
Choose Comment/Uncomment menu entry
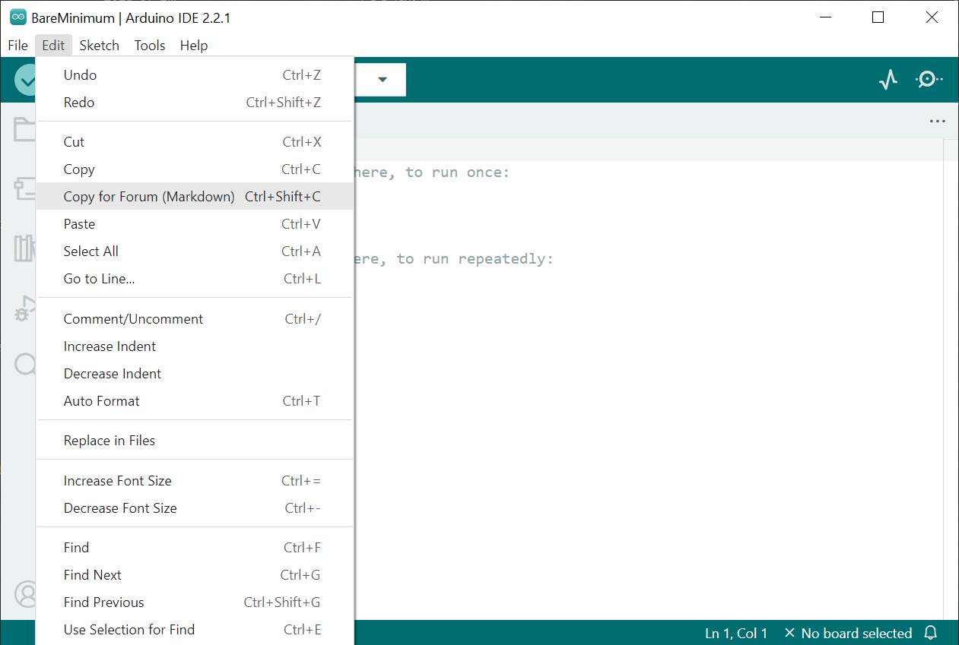(x=195, y=319)
